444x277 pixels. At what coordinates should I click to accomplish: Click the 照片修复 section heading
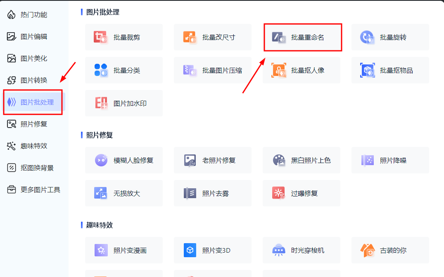(x=100, y=135)
